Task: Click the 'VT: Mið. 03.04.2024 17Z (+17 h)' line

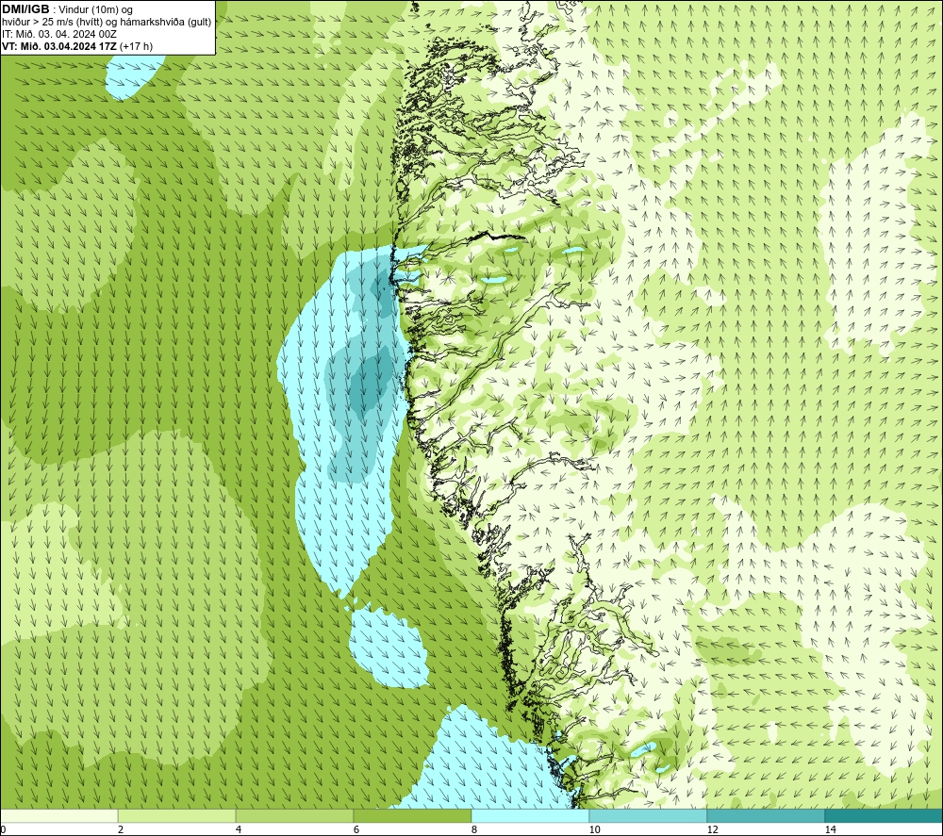Action: (x=77, y=46)
